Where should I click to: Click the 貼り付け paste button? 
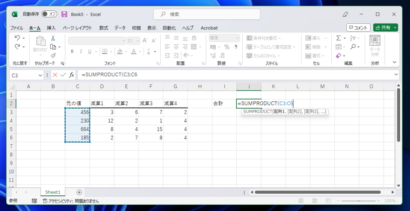coord(40,46)
